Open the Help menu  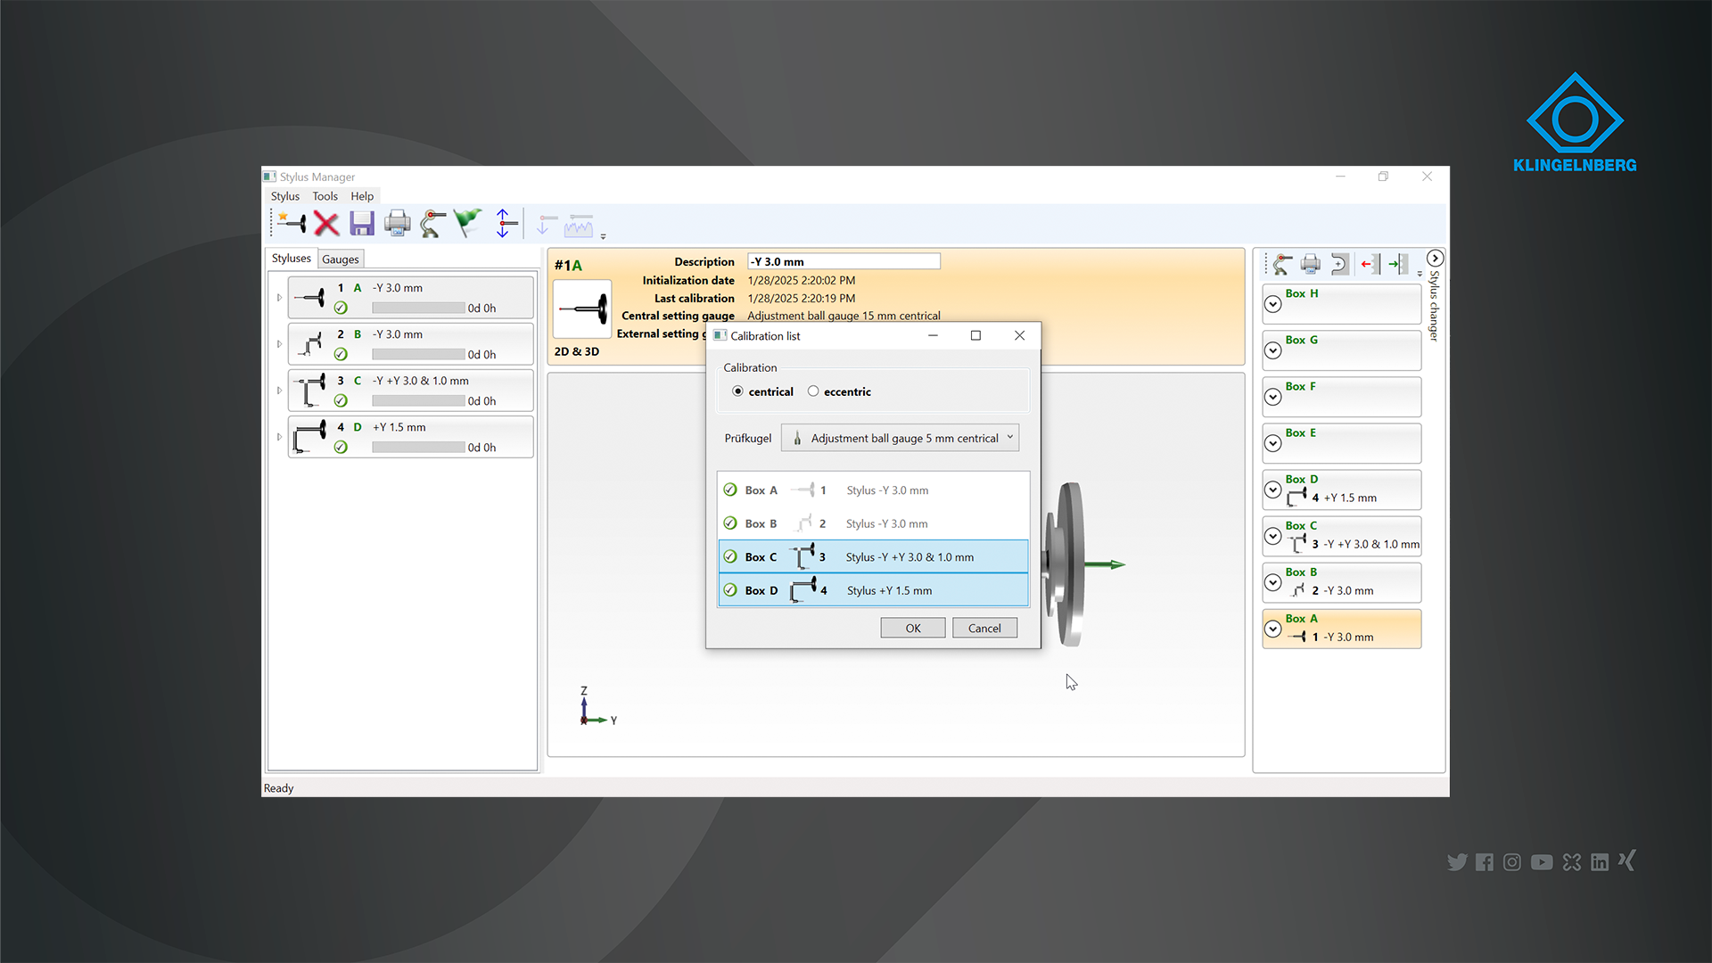362,196
